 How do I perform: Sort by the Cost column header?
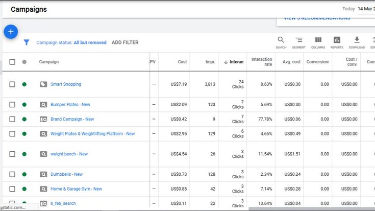[182, 62]
